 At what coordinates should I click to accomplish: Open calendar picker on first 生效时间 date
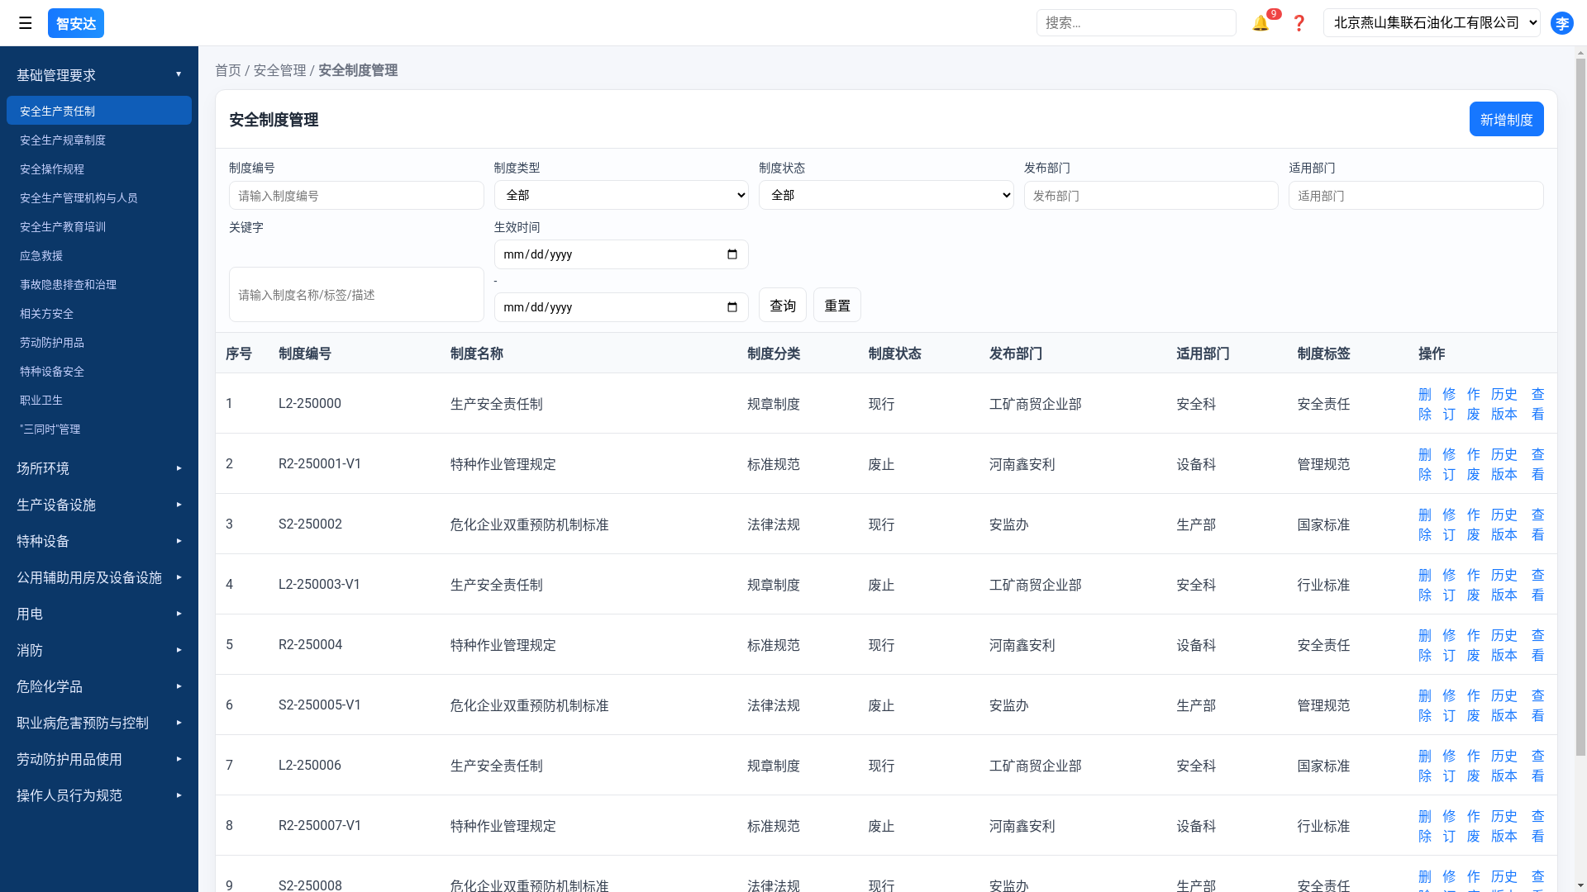click(732, 254)
